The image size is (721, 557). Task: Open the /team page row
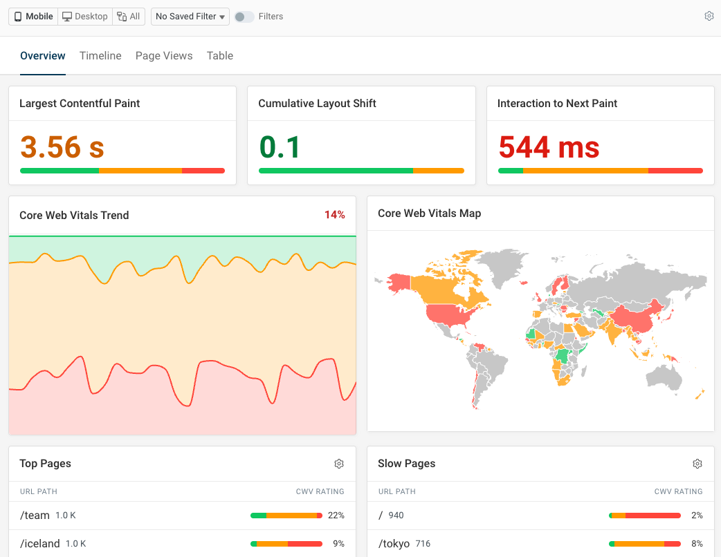click(35, 516)
